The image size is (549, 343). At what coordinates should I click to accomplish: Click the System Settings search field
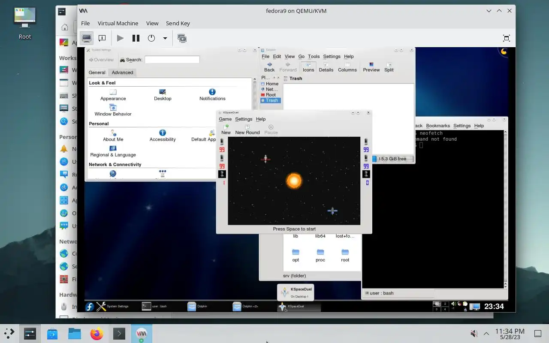pyautogui.click(x=172, y=60)
